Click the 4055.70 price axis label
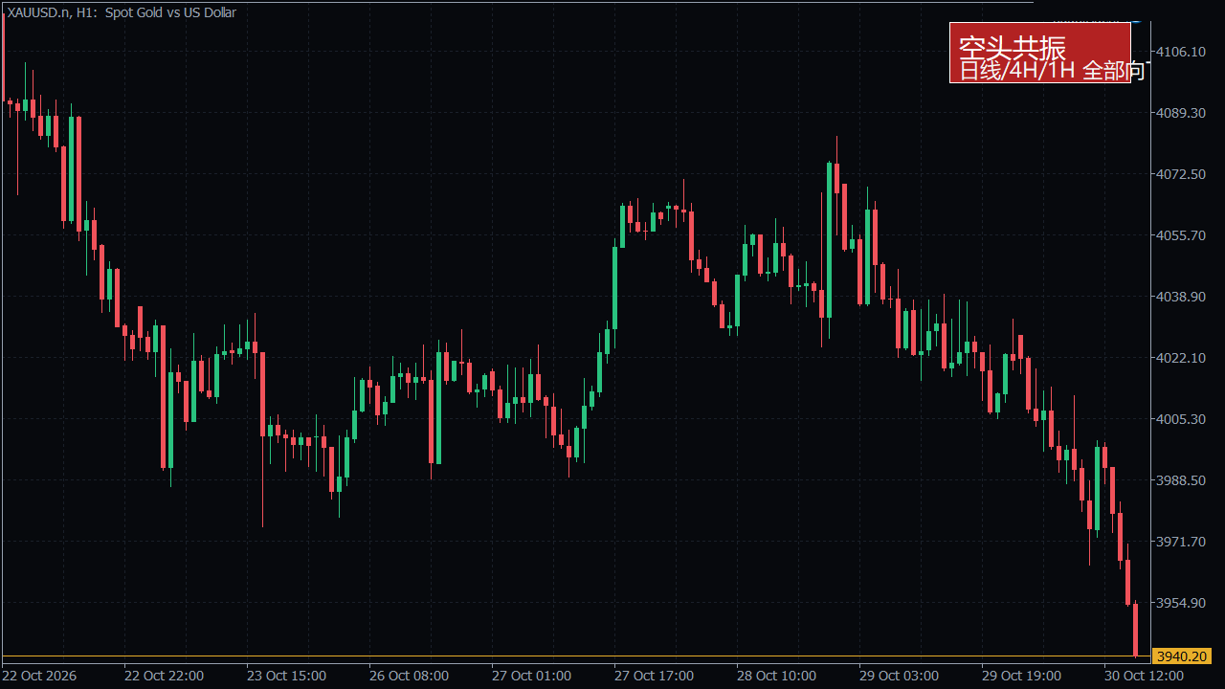The height and width of the screenshot is (689, 1225). point(1182,235)
